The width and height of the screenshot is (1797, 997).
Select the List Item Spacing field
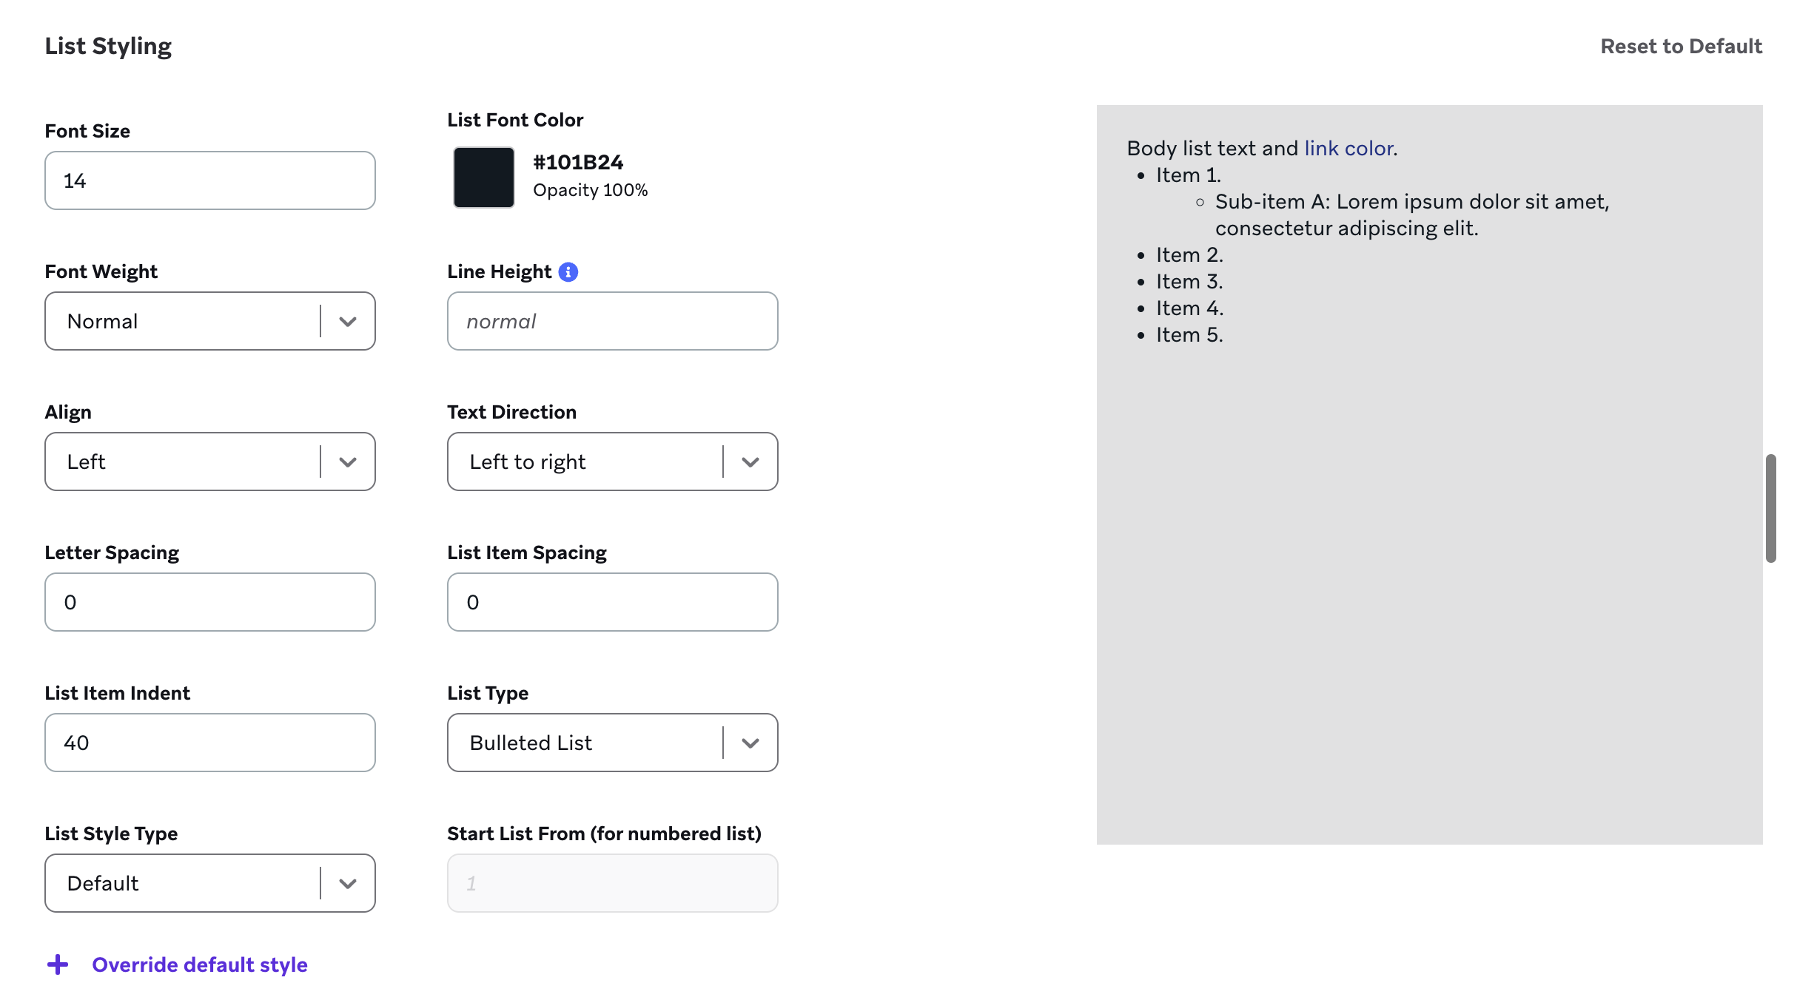[612, 602]
